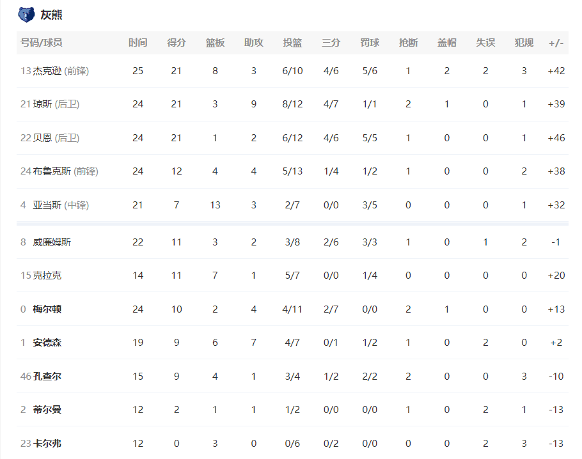Click the 时间 column header

click(x=138, y=43)
